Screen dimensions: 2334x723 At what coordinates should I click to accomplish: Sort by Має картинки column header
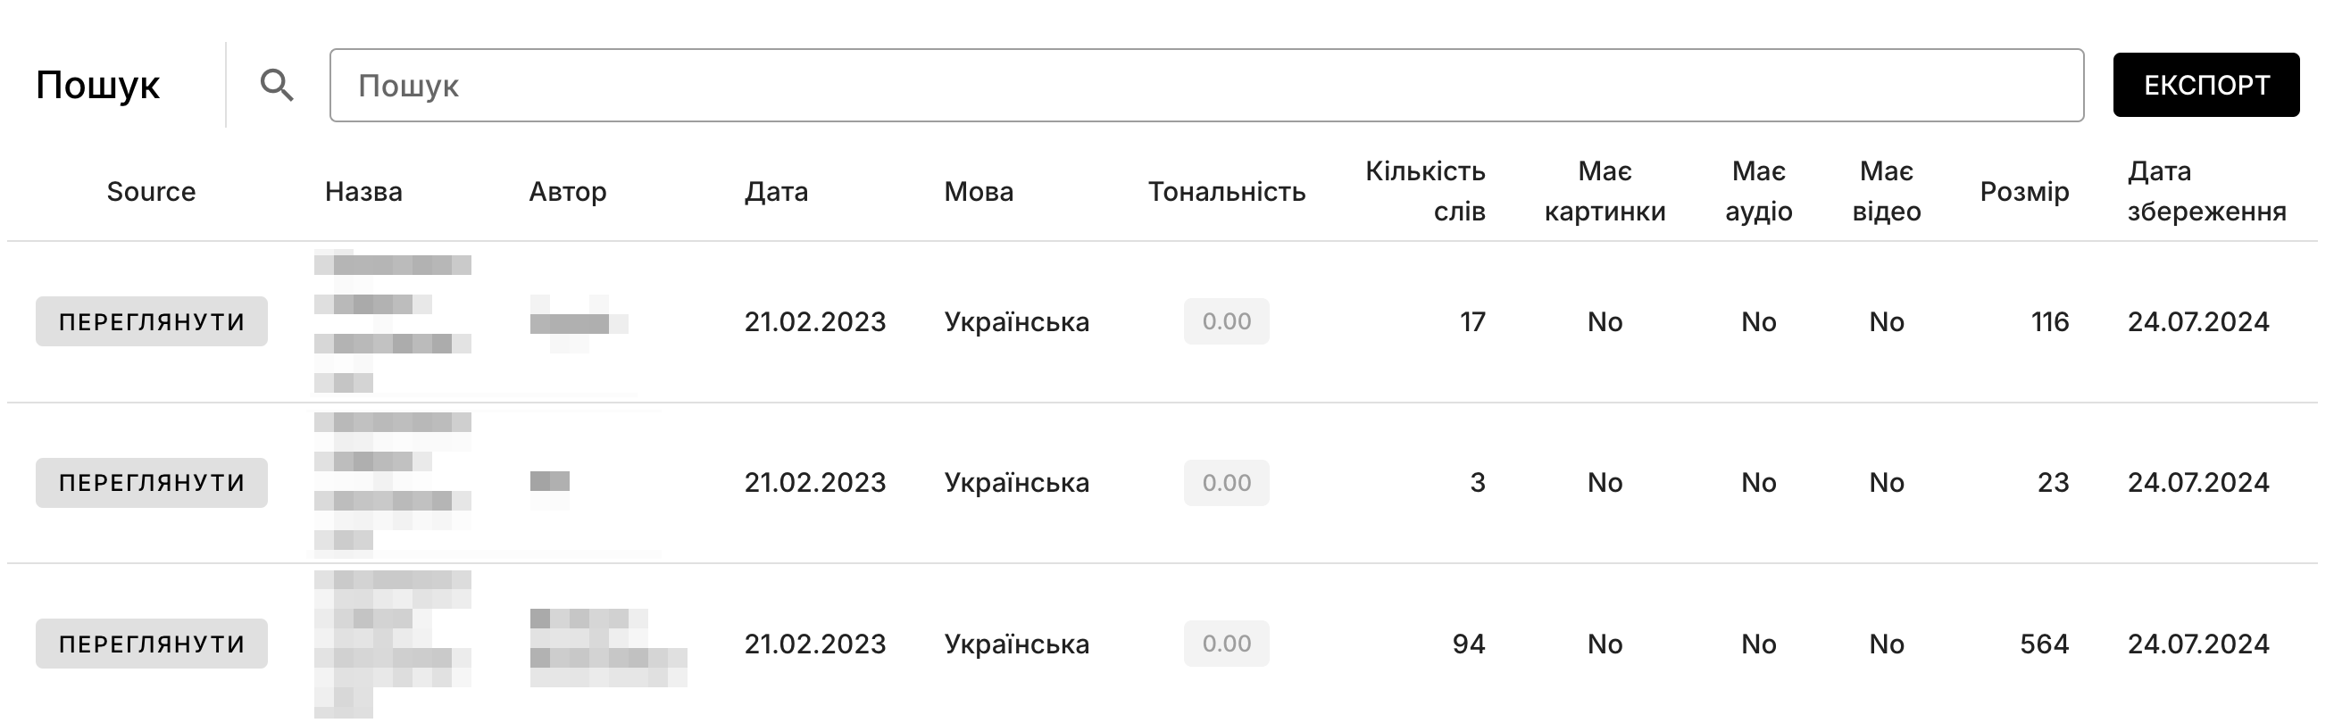pyautogui.click(x=1605, y=191)
